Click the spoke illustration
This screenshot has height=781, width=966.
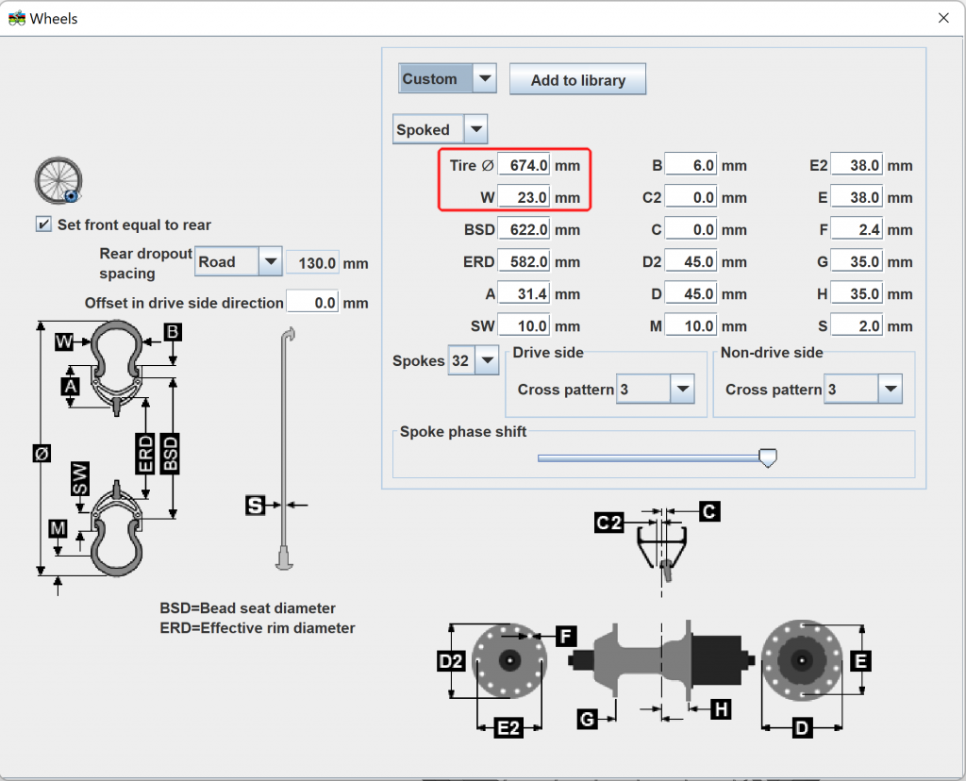[285, 449]
